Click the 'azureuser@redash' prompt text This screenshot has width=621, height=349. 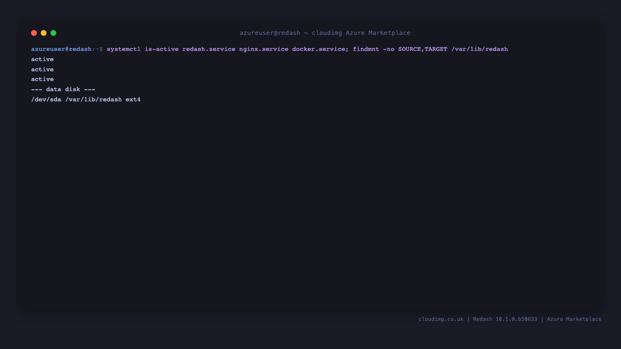(x=62, y=49)
